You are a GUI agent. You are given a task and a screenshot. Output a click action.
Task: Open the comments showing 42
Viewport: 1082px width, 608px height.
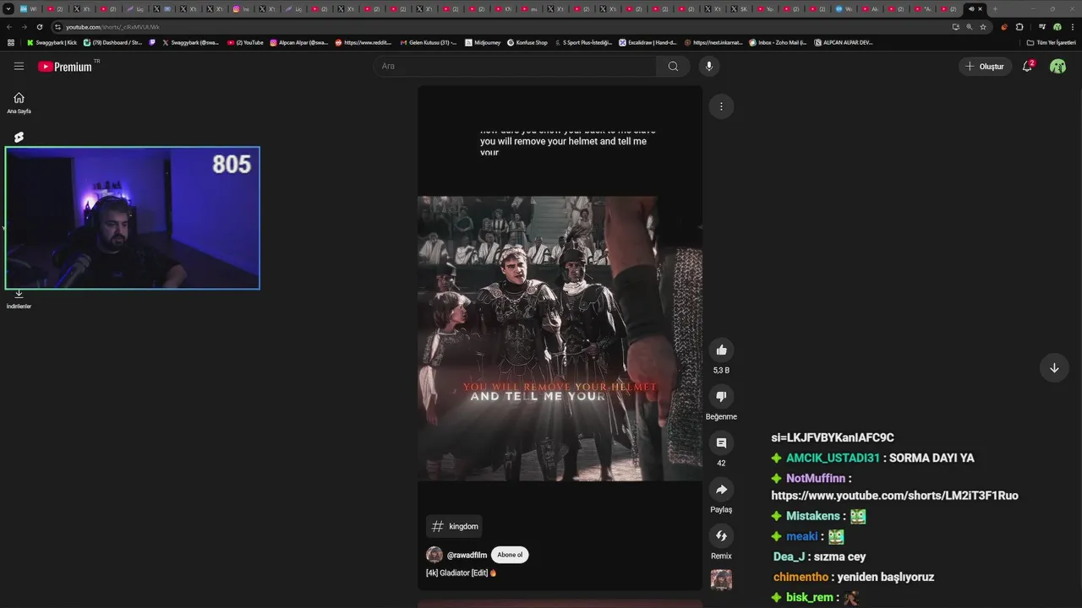[x=721, y=442]
